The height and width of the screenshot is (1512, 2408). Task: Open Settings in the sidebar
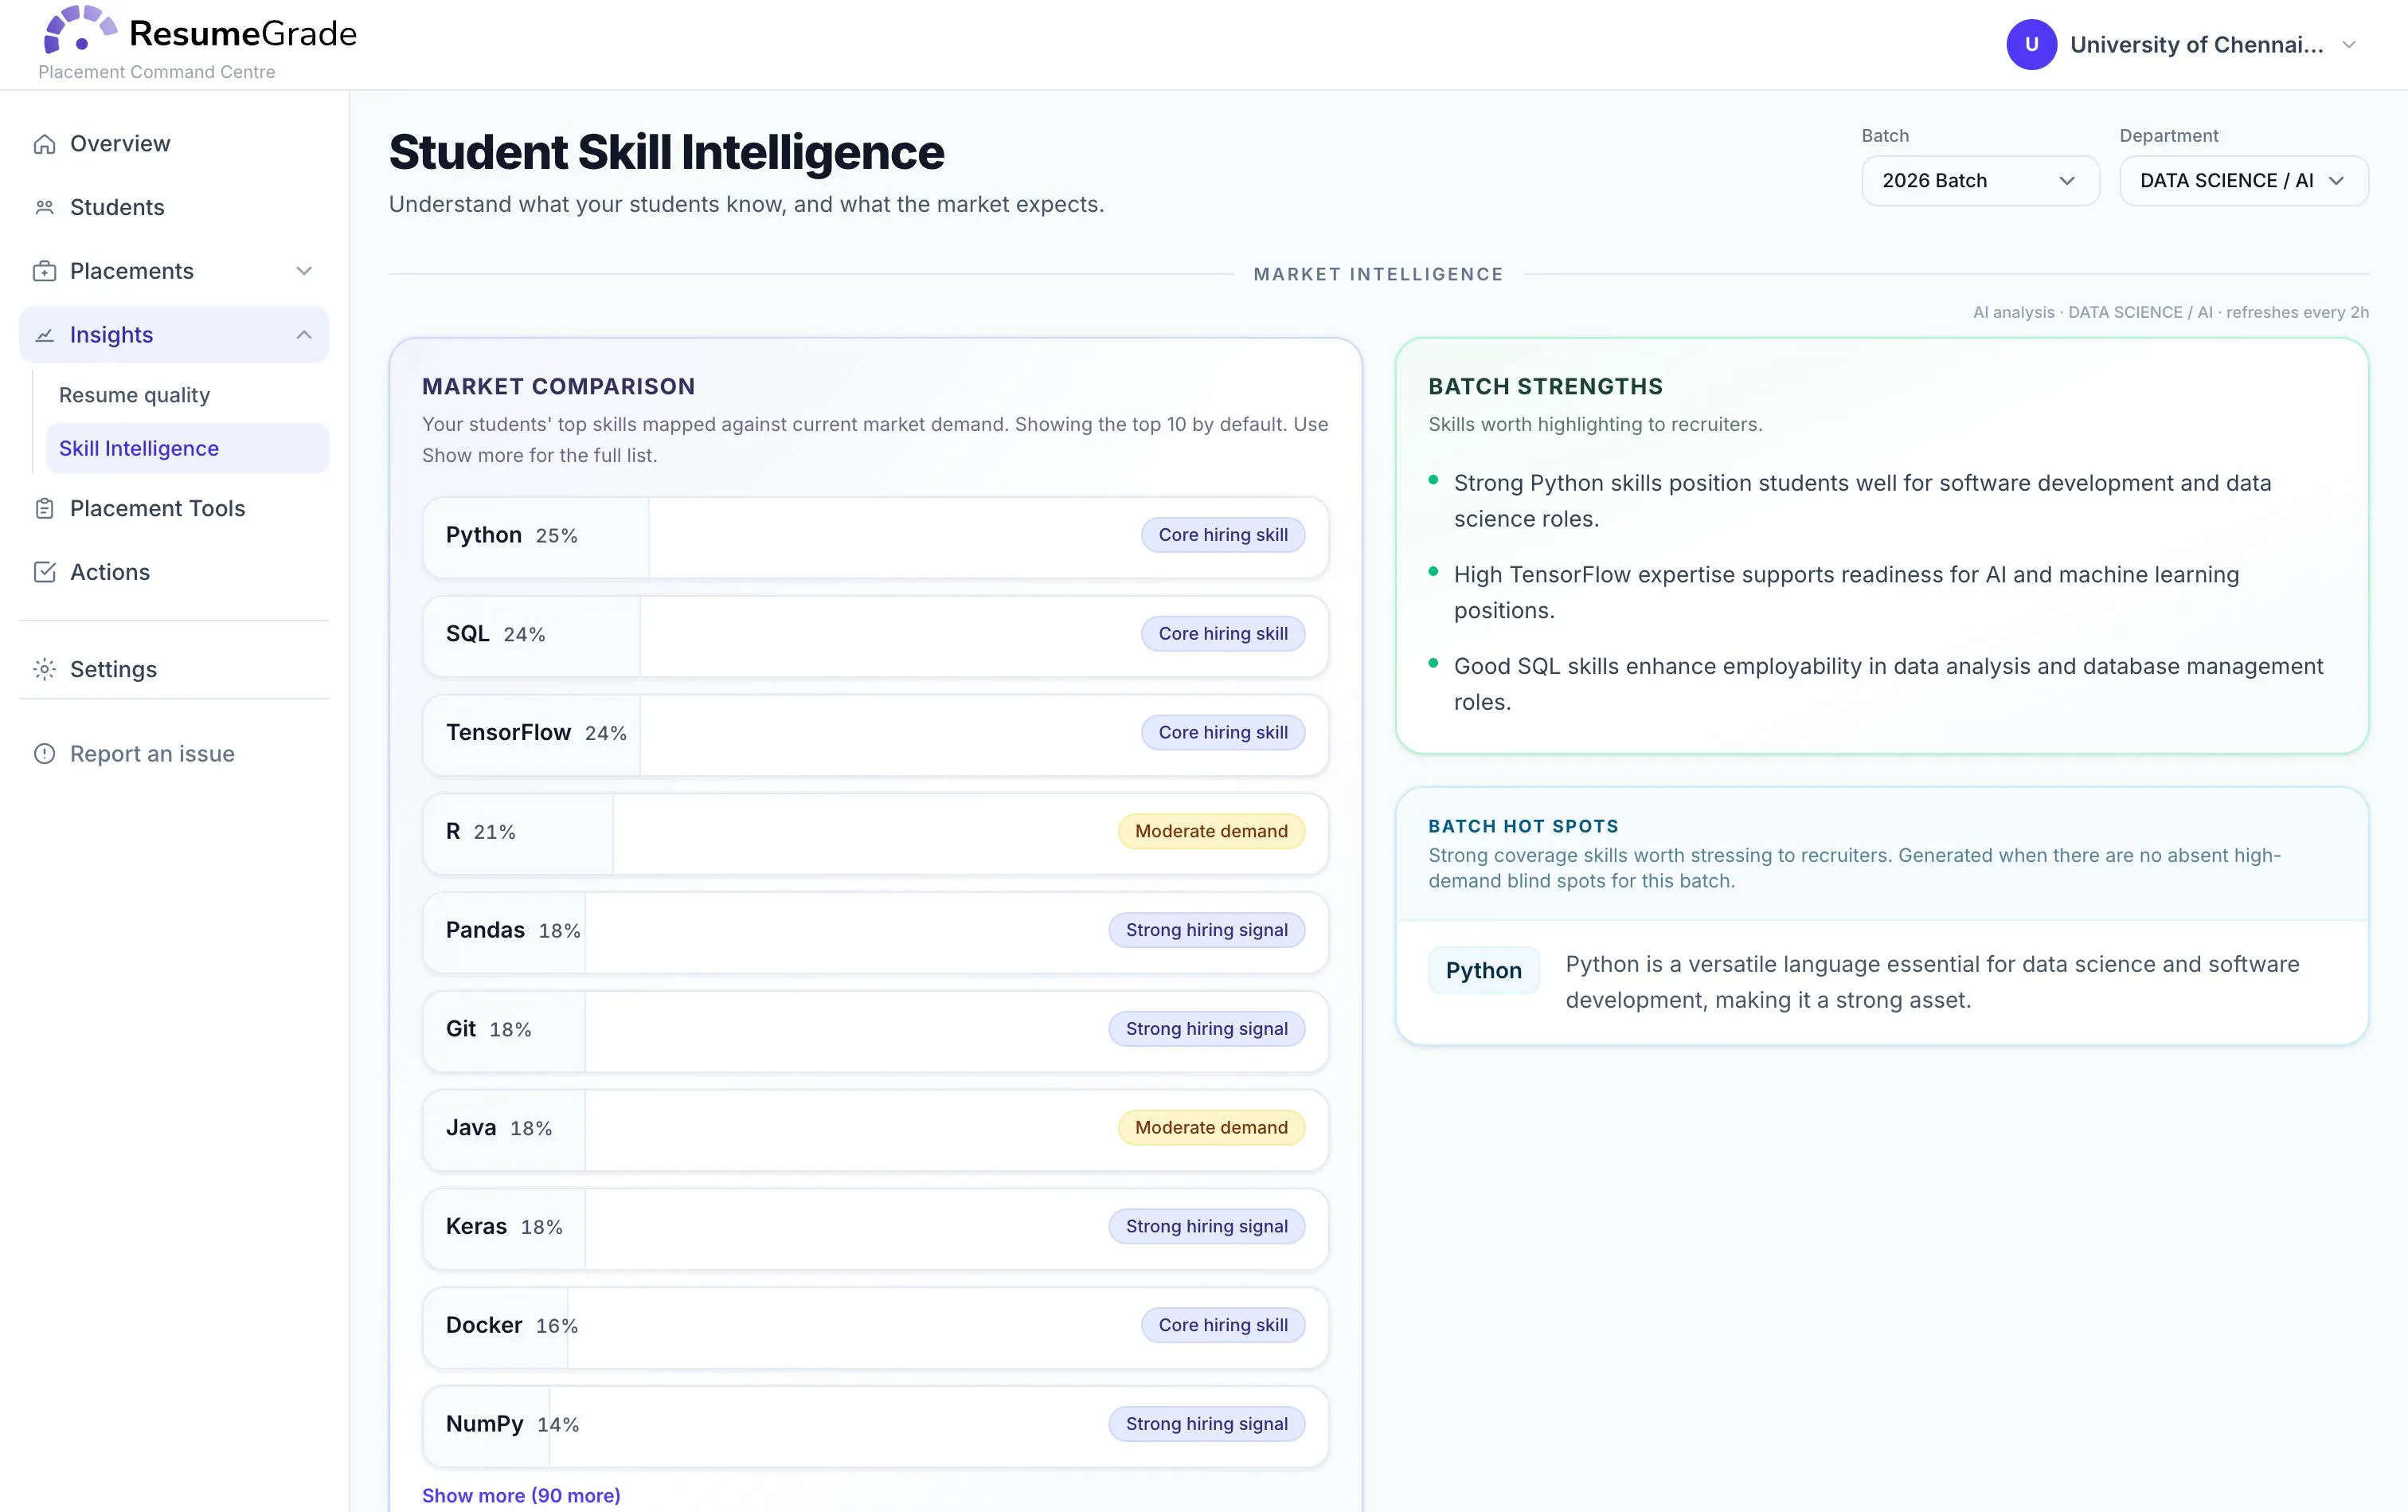(x=174, y=669)
